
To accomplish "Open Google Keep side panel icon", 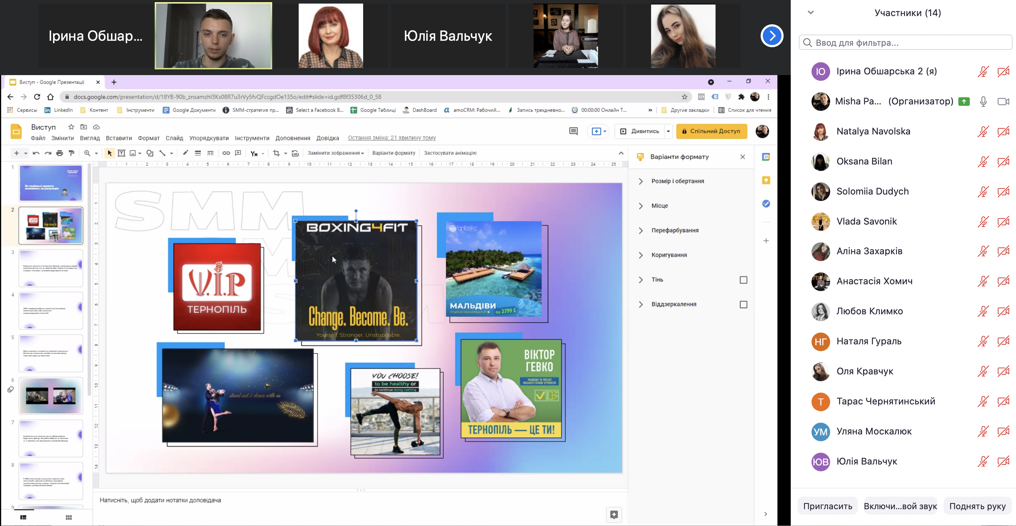I will click(766, 180).
